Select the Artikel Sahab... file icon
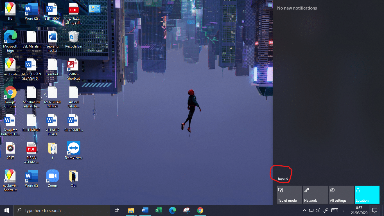Screen dimensions: 384x216 click(73, 97)
